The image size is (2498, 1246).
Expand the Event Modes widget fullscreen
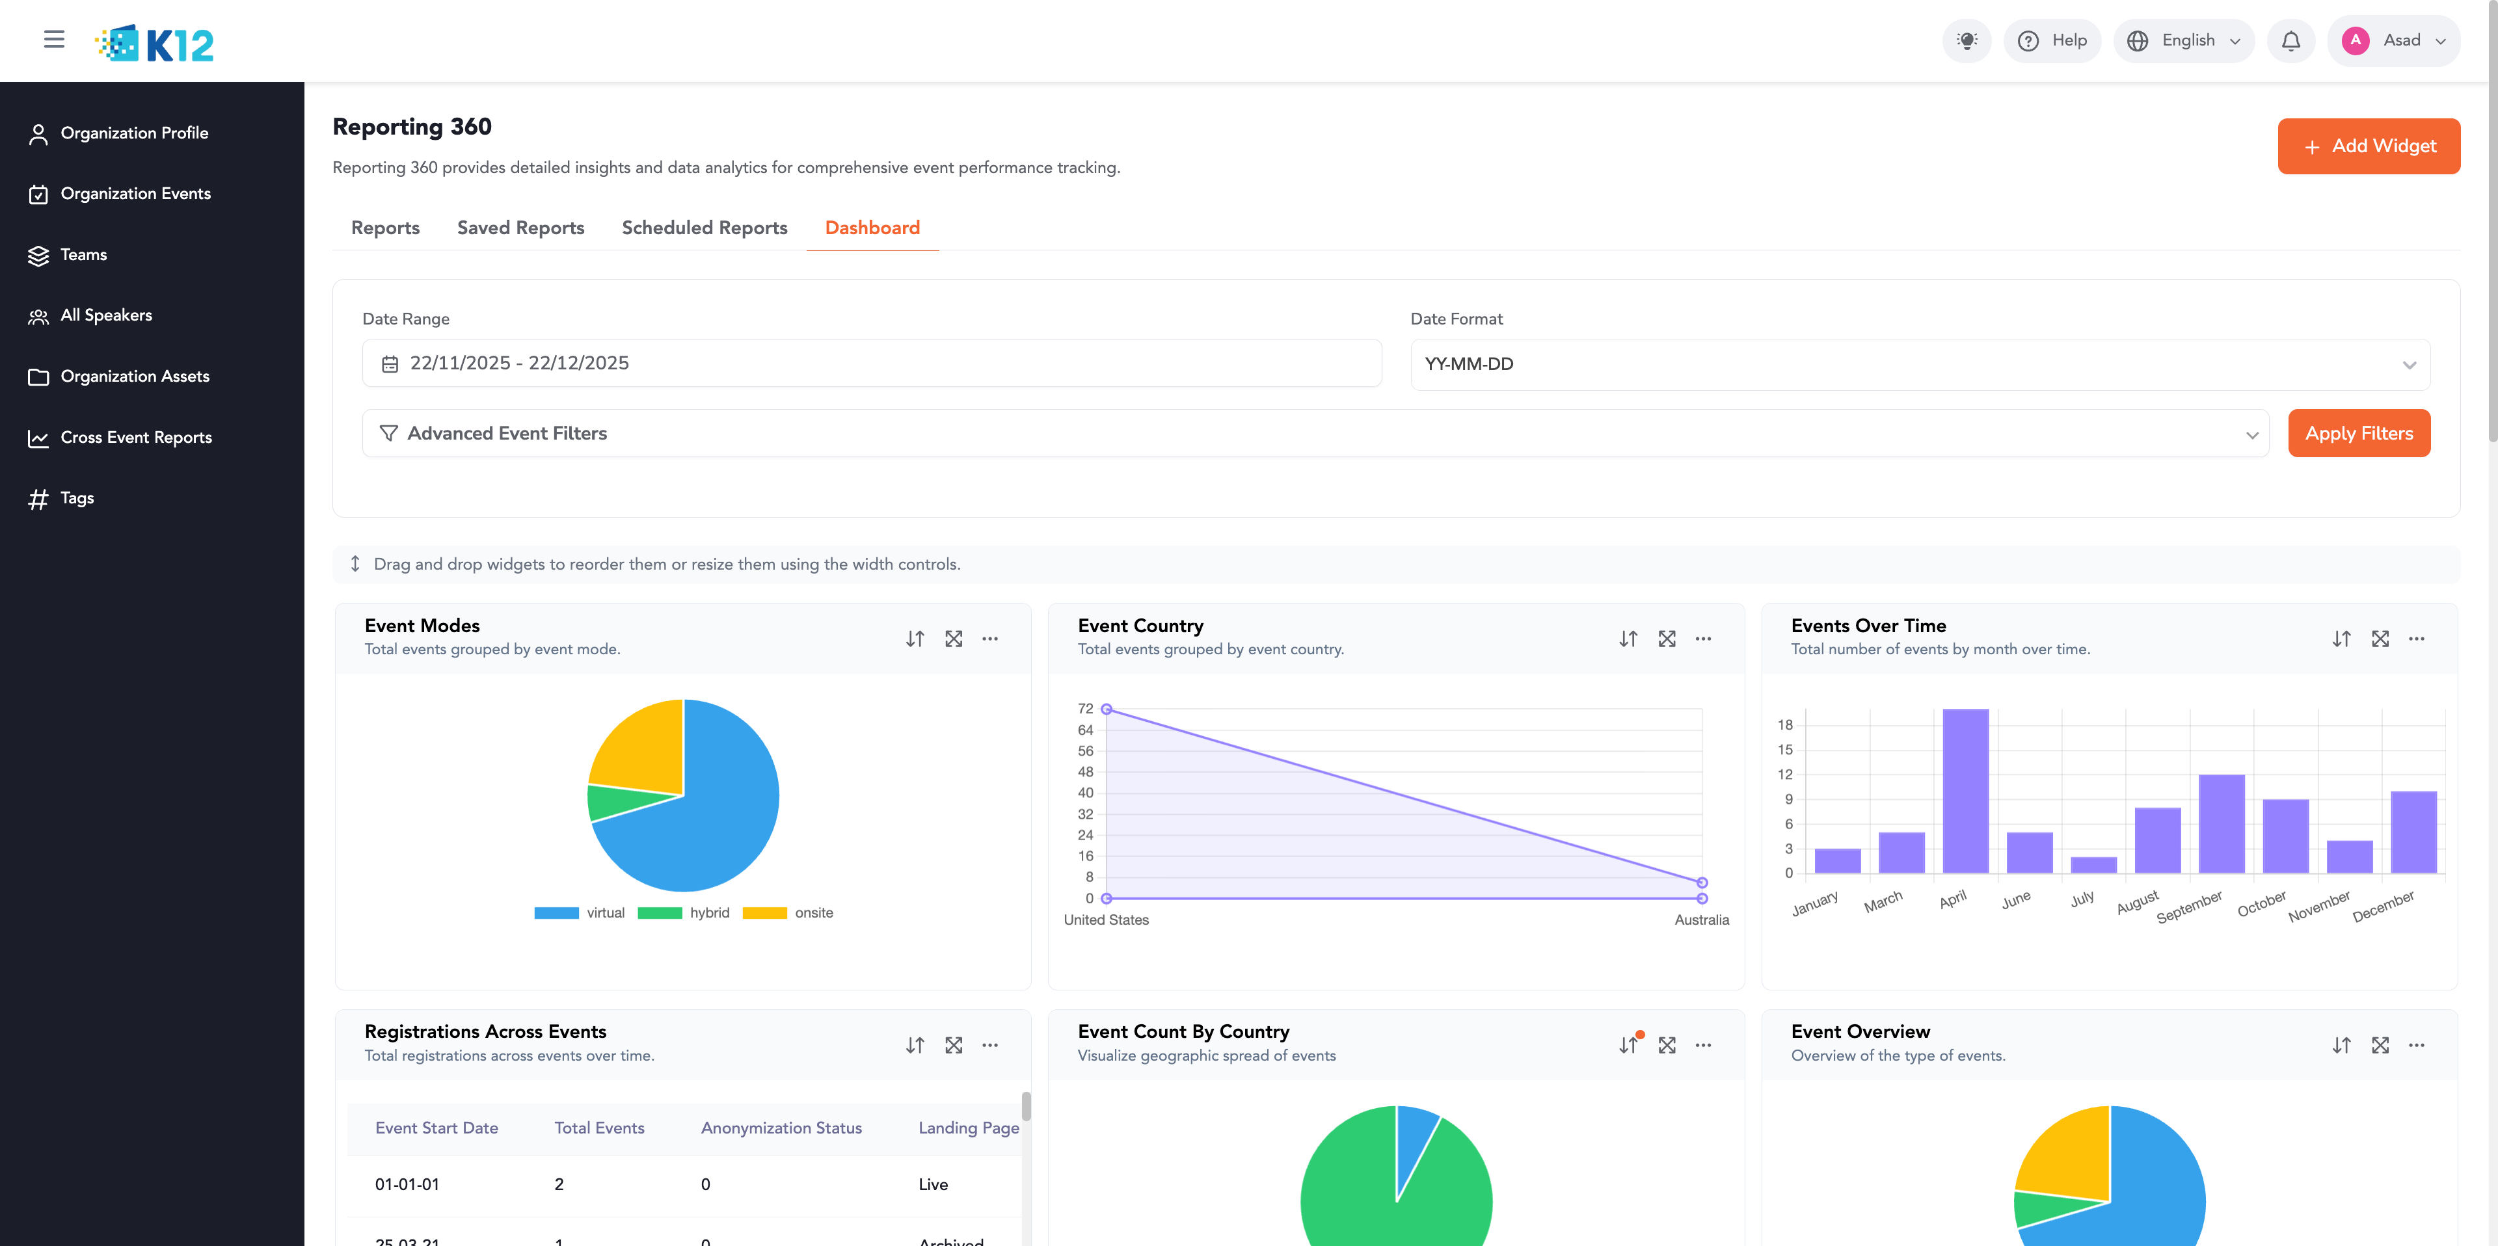point(953,639)
